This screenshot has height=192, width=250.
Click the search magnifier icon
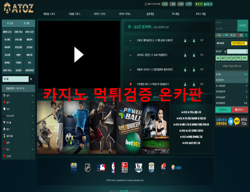click(x=31, y=79)
